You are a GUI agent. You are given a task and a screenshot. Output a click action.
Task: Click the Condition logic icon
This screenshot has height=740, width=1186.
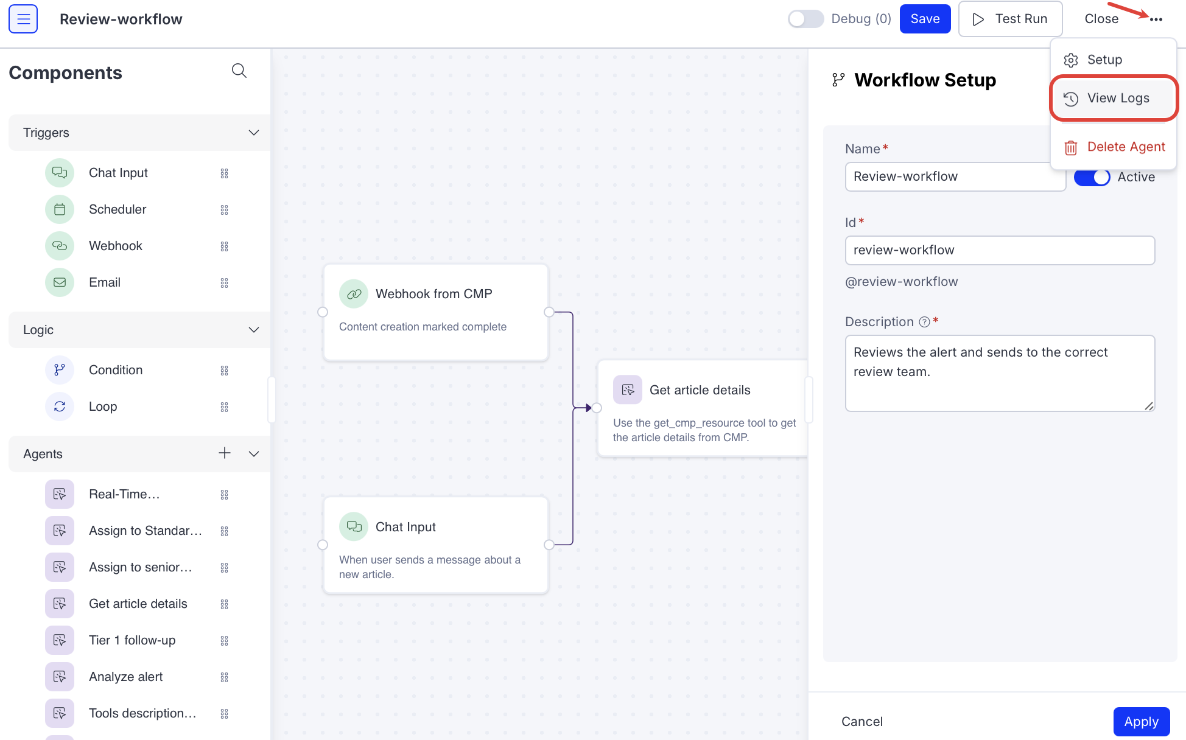60,370
